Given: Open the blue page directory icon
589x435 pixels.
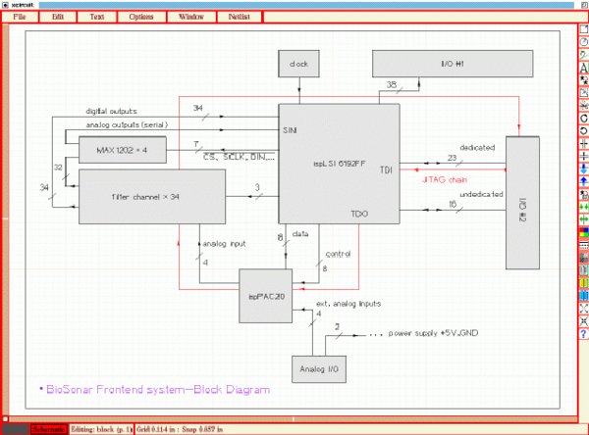Looking at the screenshot, I should [x=584, y=296].
